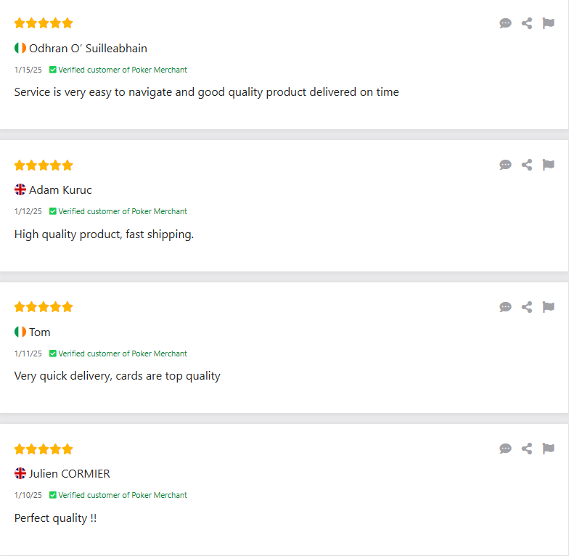569x556 pixels.
Task: Comment on Adam Kuruc's review
Action: click(505, 165)
